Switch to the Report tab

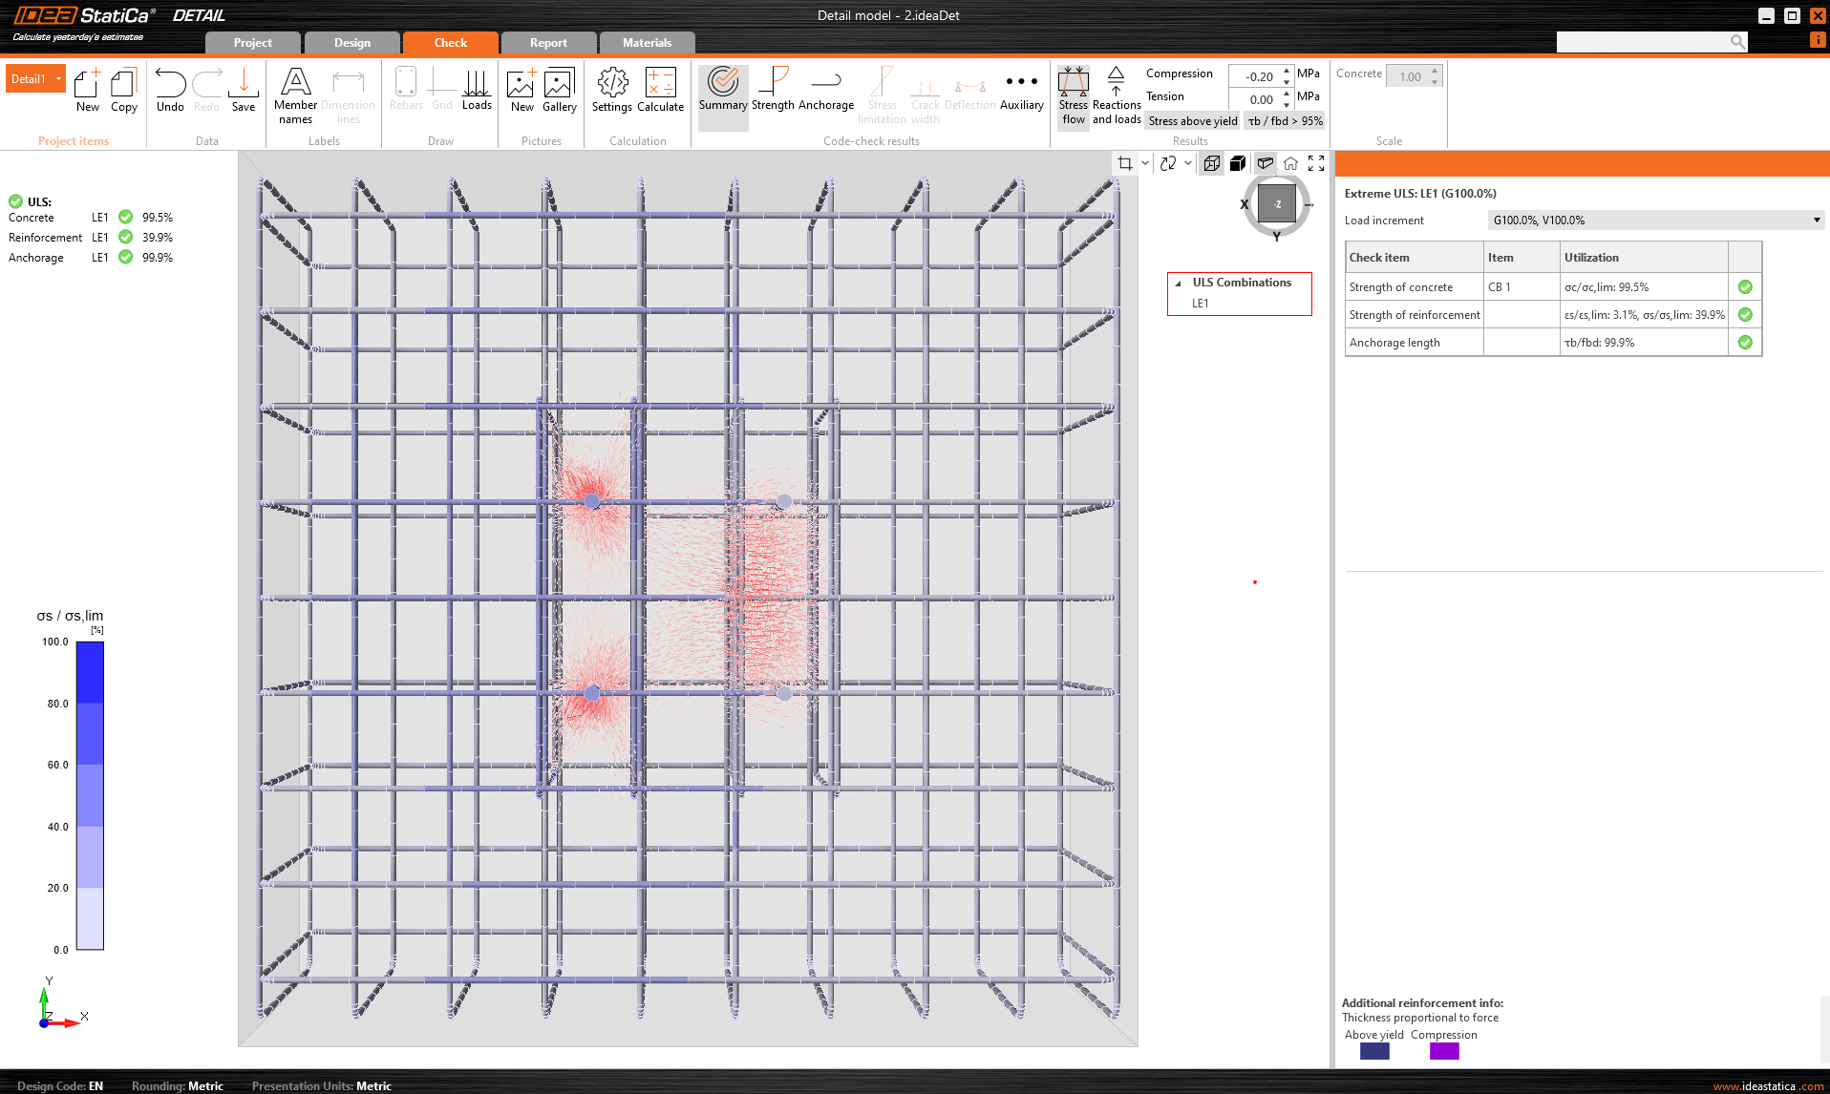pos(548,43)
